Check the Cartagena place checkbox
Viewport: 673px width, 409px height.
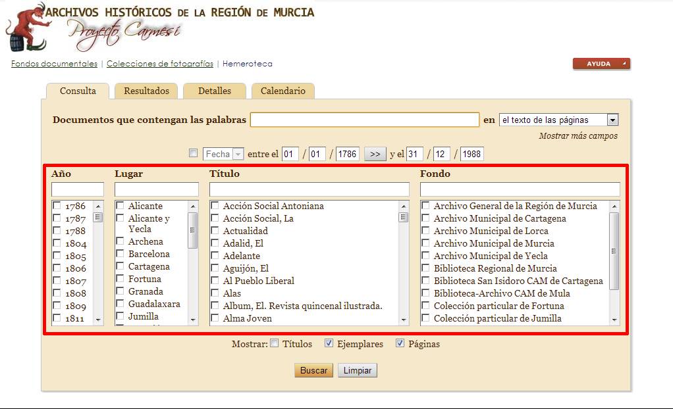[120, 266]
